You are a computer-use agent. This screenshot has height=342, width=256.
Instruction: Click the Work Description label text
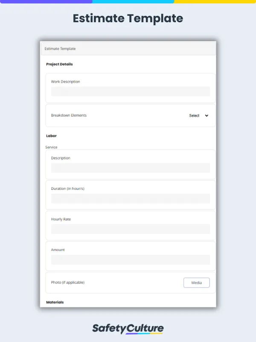(x=65, y=82)
